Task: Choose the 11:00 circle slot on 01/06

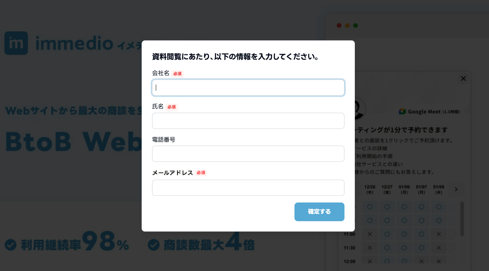Action: tap(404, 234)
